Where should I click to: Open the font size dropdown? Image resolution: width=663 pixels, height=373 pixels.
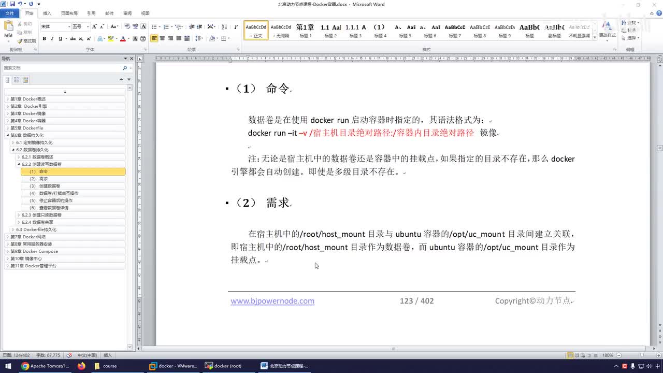pos(88,26)
